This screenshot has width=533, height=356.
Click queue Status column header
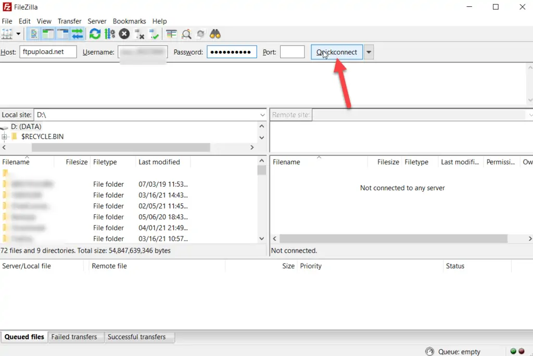(x=477, y=266)
